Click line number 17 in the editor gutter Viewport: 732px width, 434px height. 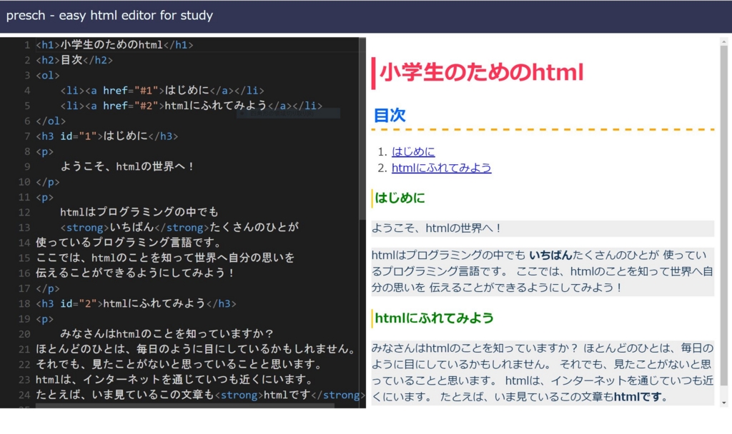pyautogui.click(x=24, y=288)
